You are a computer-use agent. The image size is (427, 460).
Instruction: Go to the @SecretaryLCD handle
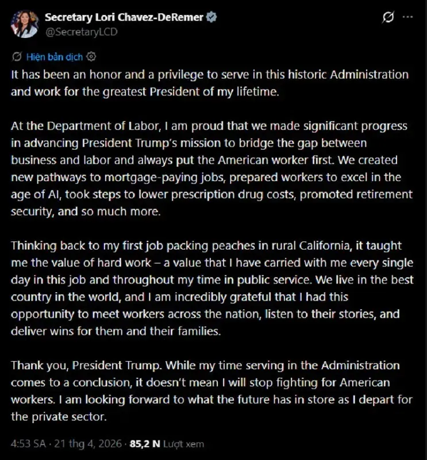80,32
